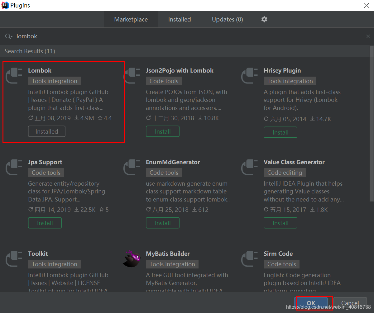Open the plugins settings gear icon
Image resolution: width=374 pixels, height=313 pixels.
pos(264,19)
